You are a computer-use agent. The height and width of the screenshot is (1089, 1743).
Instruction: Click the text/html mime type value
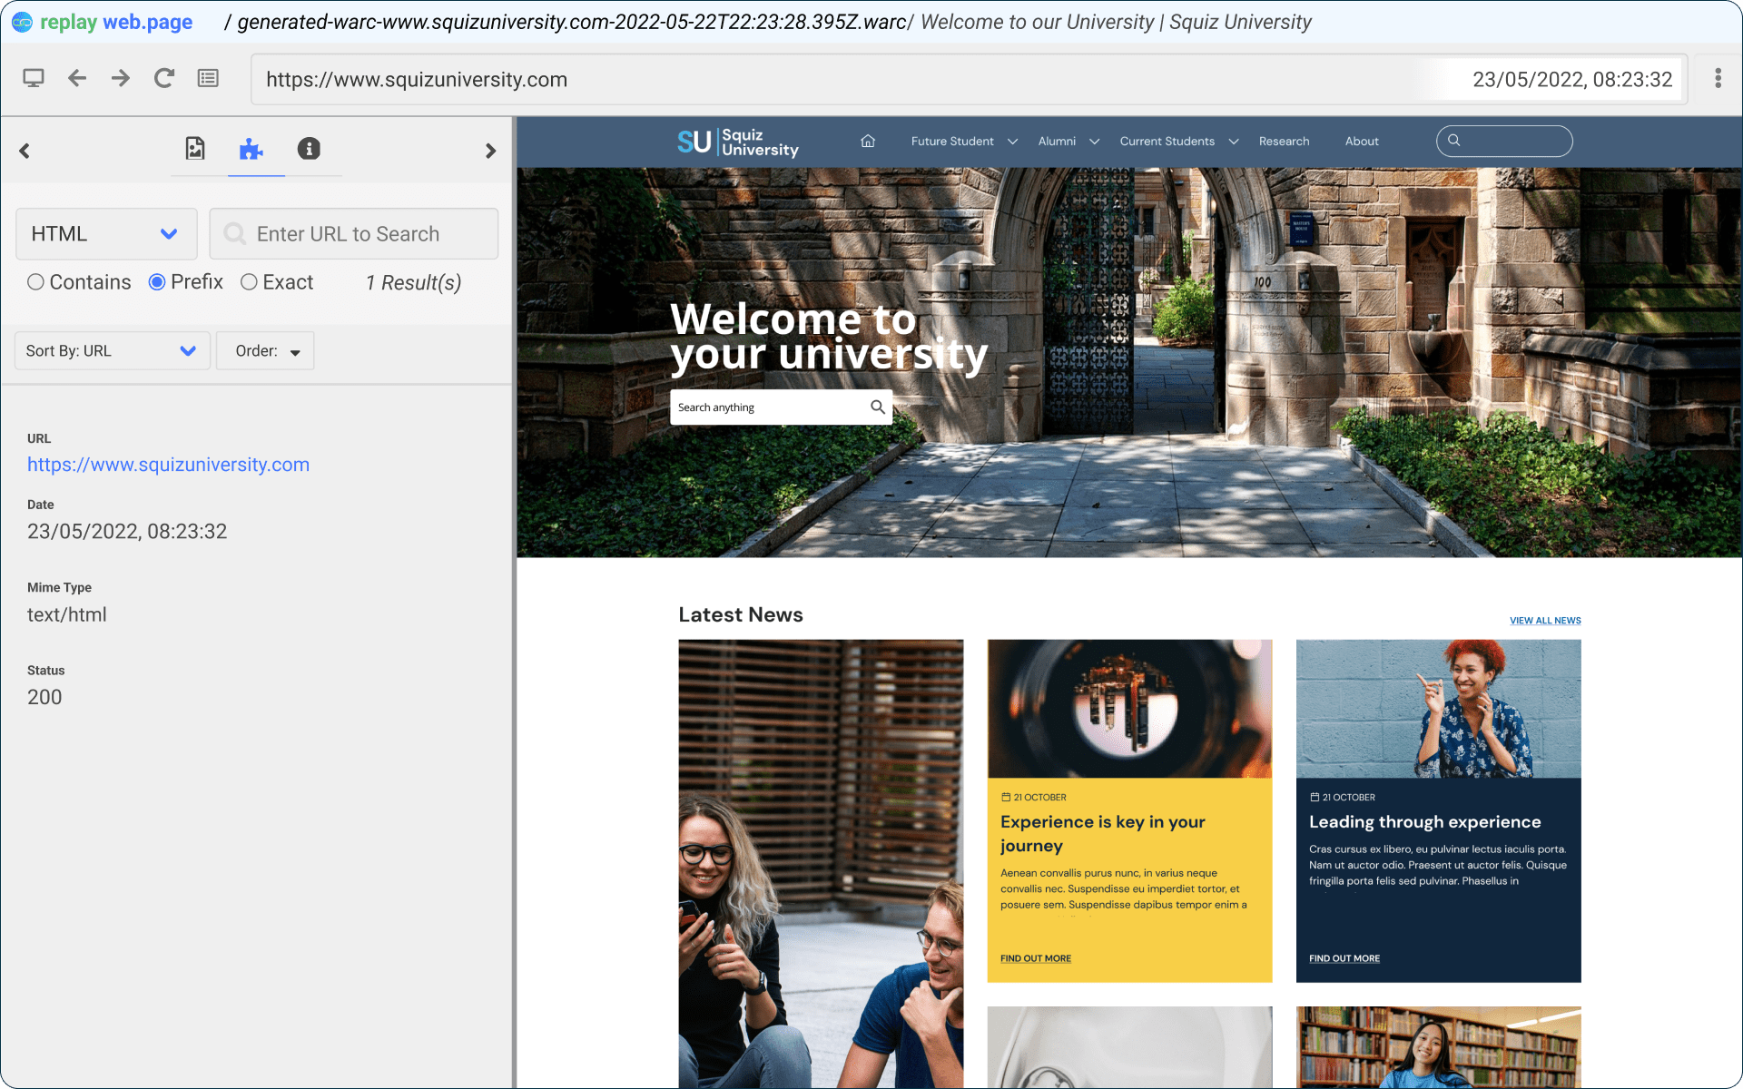(67, 615)
